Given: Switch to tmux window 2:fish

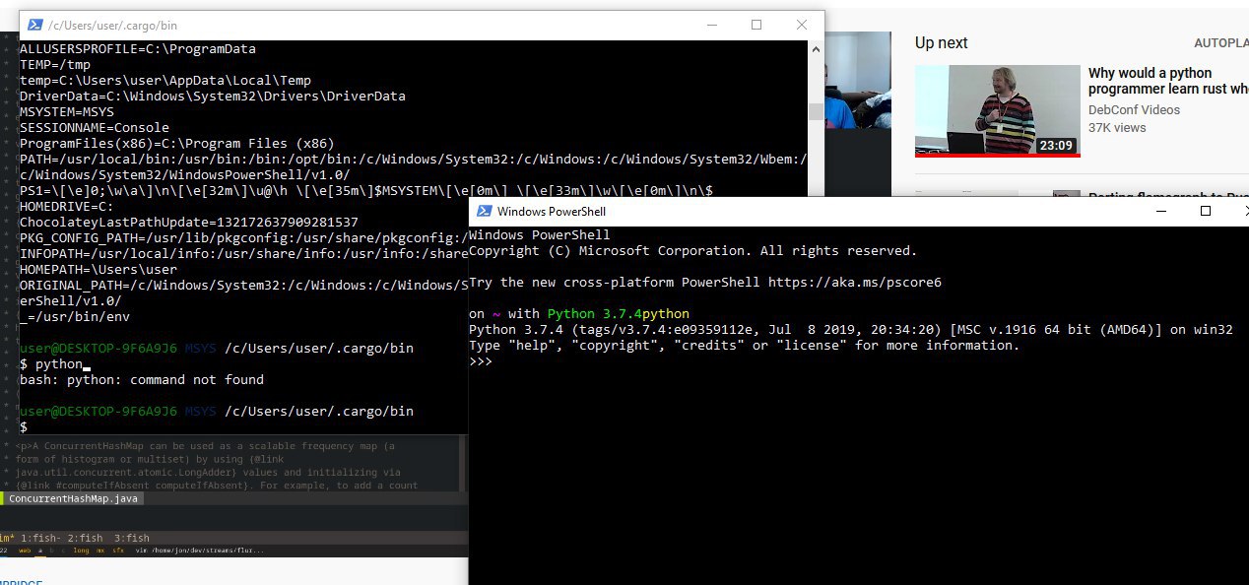Looking at the screenshot, I should click(87, 538).
